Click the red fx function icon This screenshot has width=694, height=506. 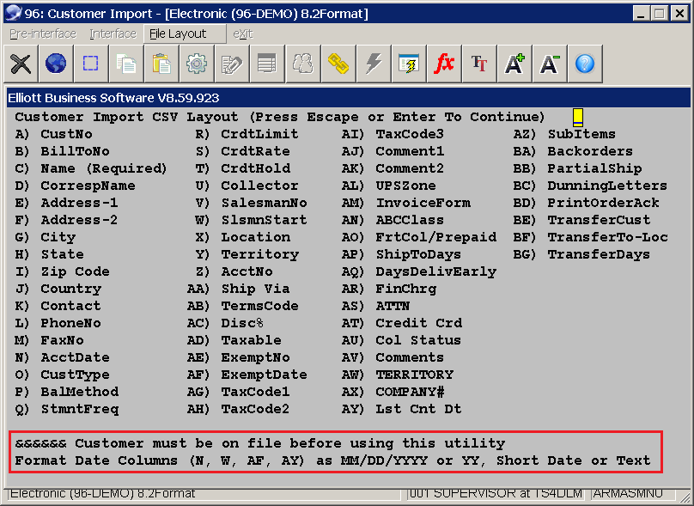[x=444, y=64]
